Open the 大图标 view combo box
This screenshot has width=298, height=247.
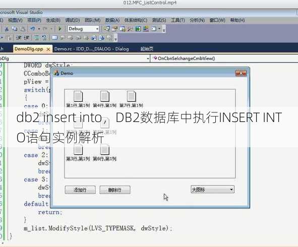coord(212,190)
